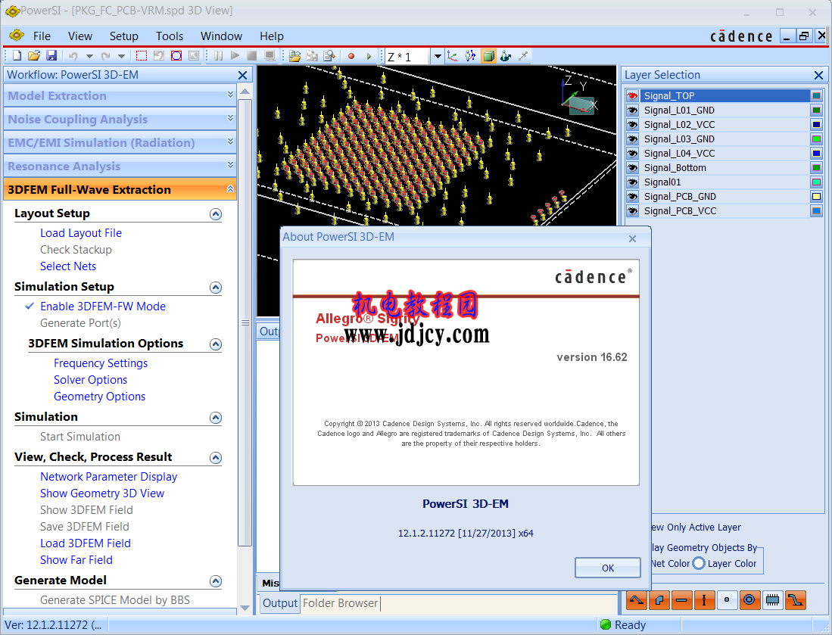Click the Signal_PCB_GND yellow color swatch

click(x=817, y=196)
